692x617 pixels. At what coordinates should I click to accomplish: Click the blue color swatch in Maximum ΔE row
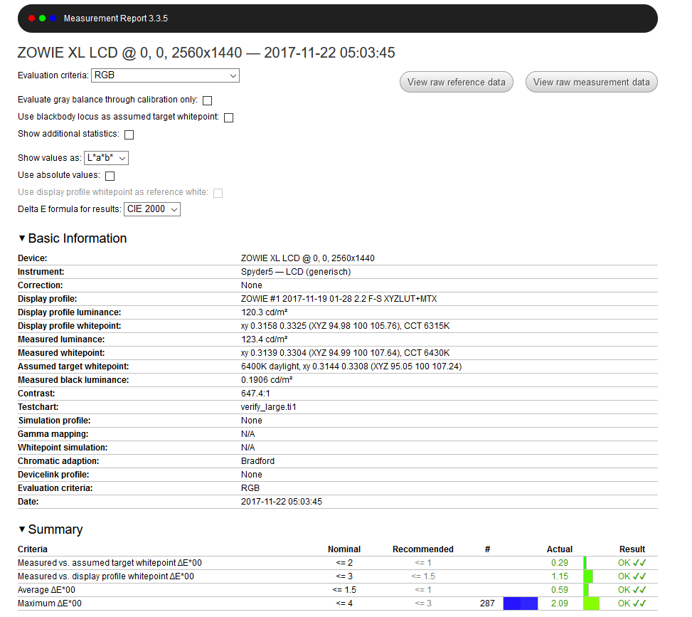point(521,603)
